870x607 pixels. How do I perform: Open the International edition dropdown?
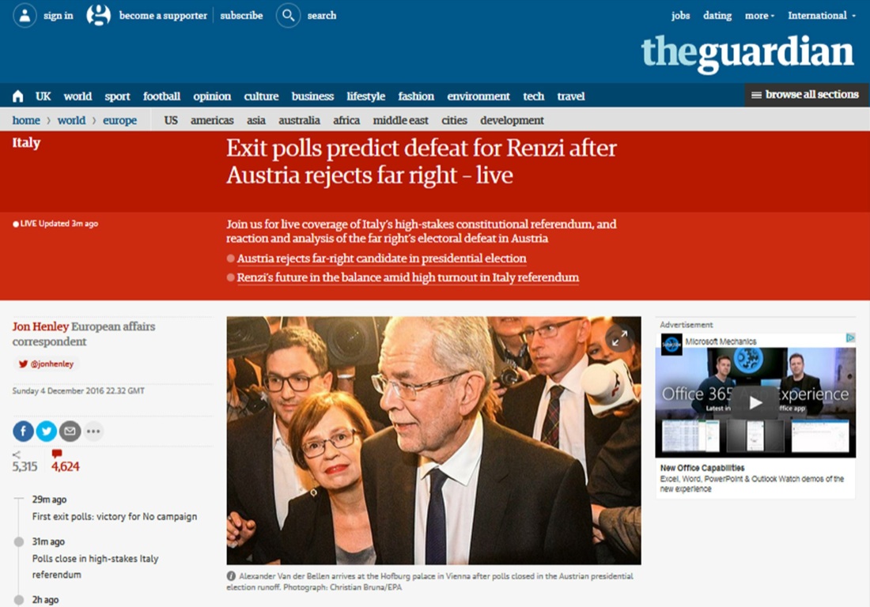(822, 16)
